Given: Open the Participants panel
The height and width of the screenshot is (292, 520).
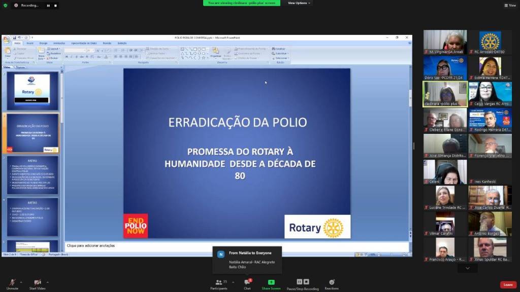Looking at the screenshot, I should [219, 282].
